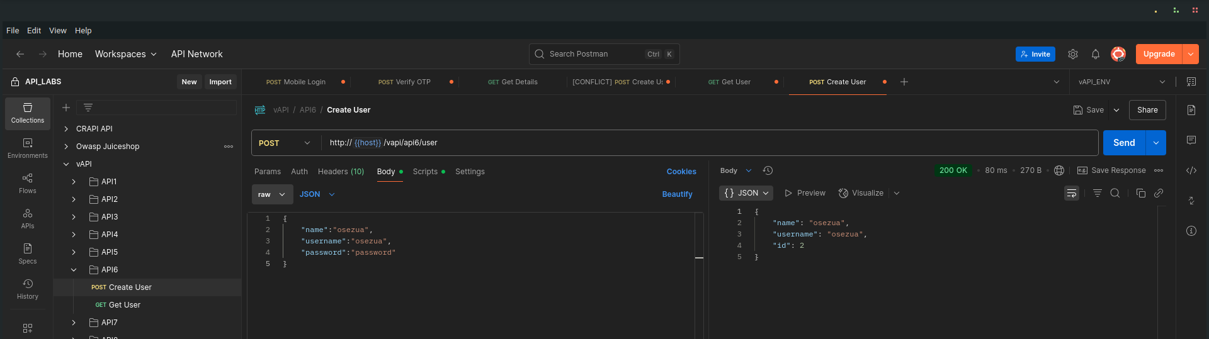Expand the Owasp Juiceshop collection
1209x339 pixels.
coord(66,147)
